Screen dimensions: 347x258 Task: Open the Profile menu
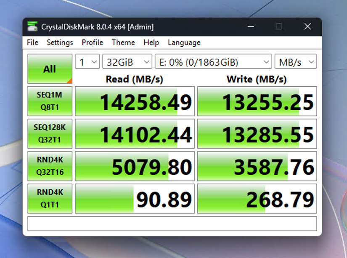92,43
